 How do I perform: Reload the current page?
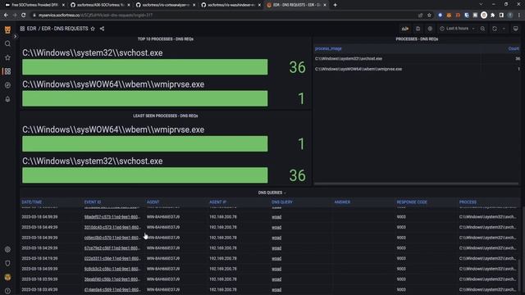[x=24, y=16]
